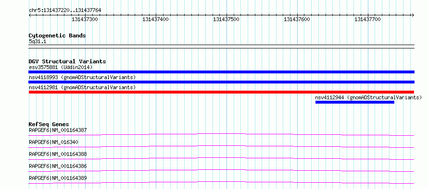Click the Cytogenetic Bands track title
This screenshot has width=428, height=189.
(x=57, y=35)
